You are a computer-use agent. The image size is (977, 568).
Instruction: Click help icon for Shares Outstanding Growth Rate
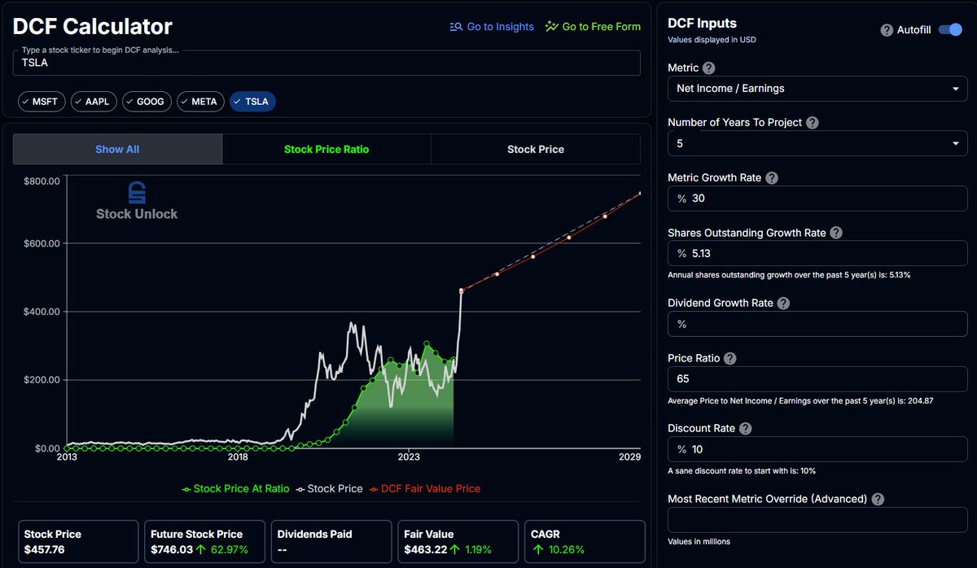point(836,233)
